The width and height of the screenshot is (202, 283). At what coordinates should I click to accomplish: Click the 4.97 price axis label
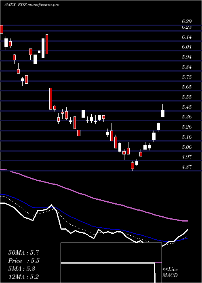[187, 157]
